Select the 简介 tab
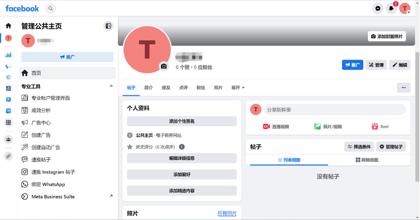 [x=149, y=87]
